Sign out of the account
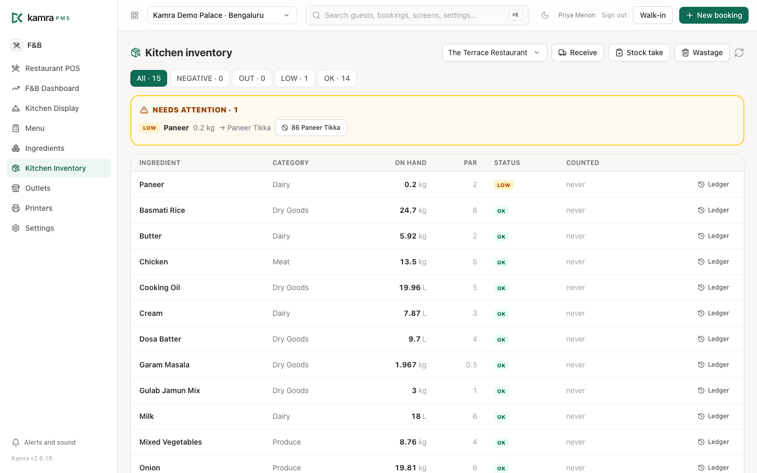 tap(614, 15)
